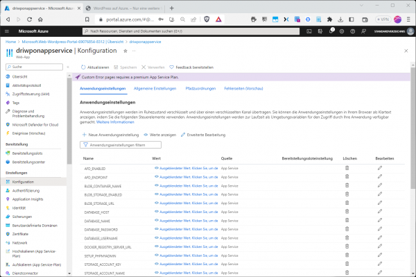Open the Azure help question mark icon
Image resolution: width=416 pixels, height=277 pixels.
(353, 31)
